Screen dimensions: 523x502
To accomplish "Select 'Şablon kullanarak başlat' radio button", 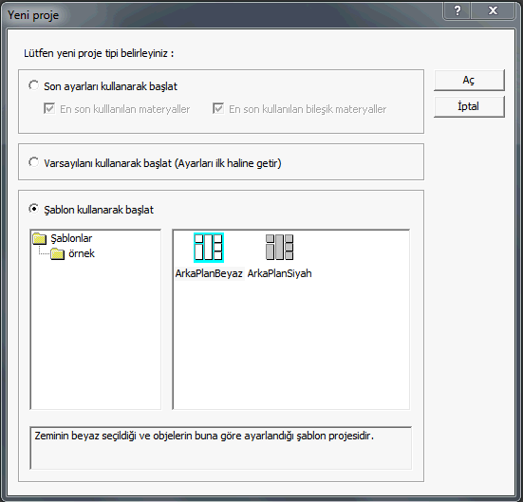I will pyautogui.click(x=33, y=209).
